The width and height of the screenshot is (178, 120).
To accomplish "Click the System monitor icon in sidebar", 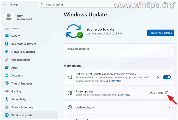I will (x=7, y=36).
